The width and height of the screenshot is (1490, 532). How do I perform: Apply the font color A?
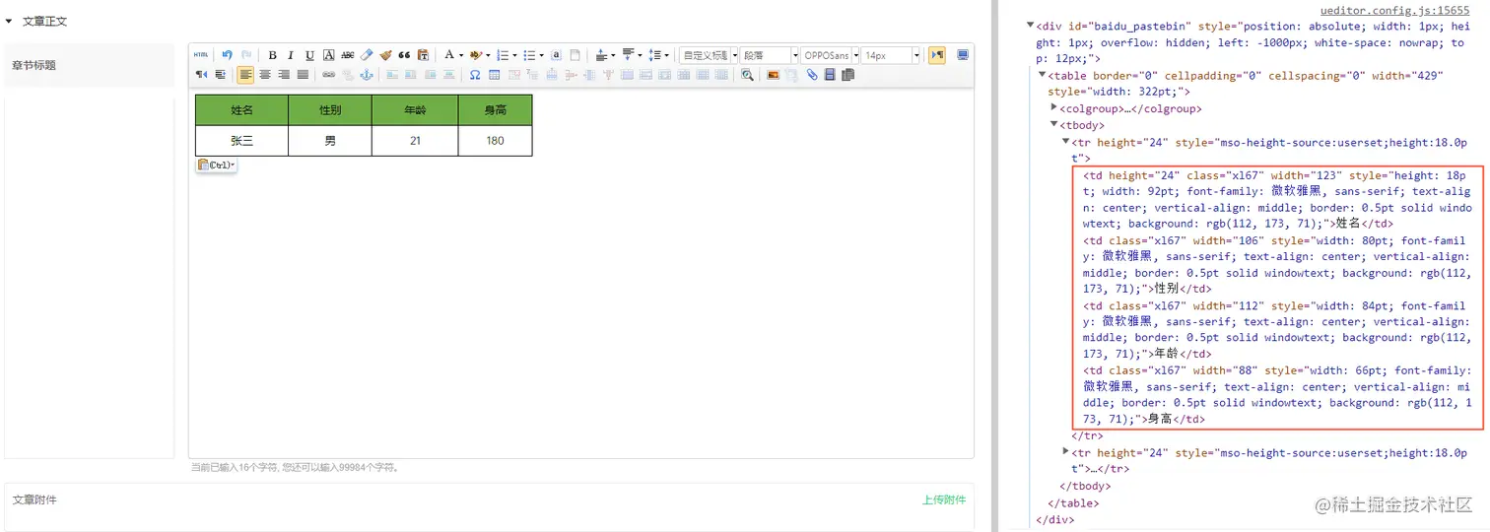pos(448,55)
